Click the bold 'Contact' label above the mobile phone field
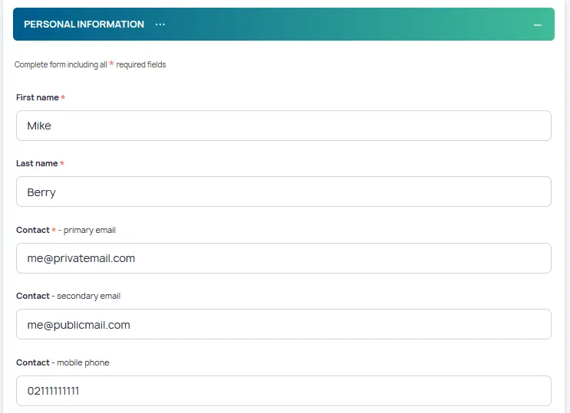 click(x=32, y=362)
